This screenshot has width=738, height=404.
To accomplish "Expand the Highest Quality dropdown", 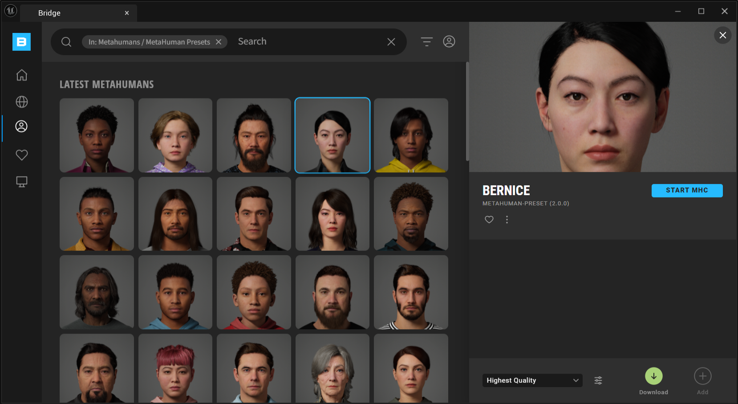I will (x=532, y=380).
